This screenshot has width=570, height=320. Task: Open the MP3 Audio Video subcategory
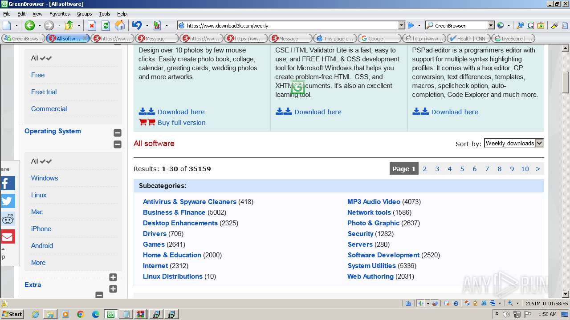(374, 202)
